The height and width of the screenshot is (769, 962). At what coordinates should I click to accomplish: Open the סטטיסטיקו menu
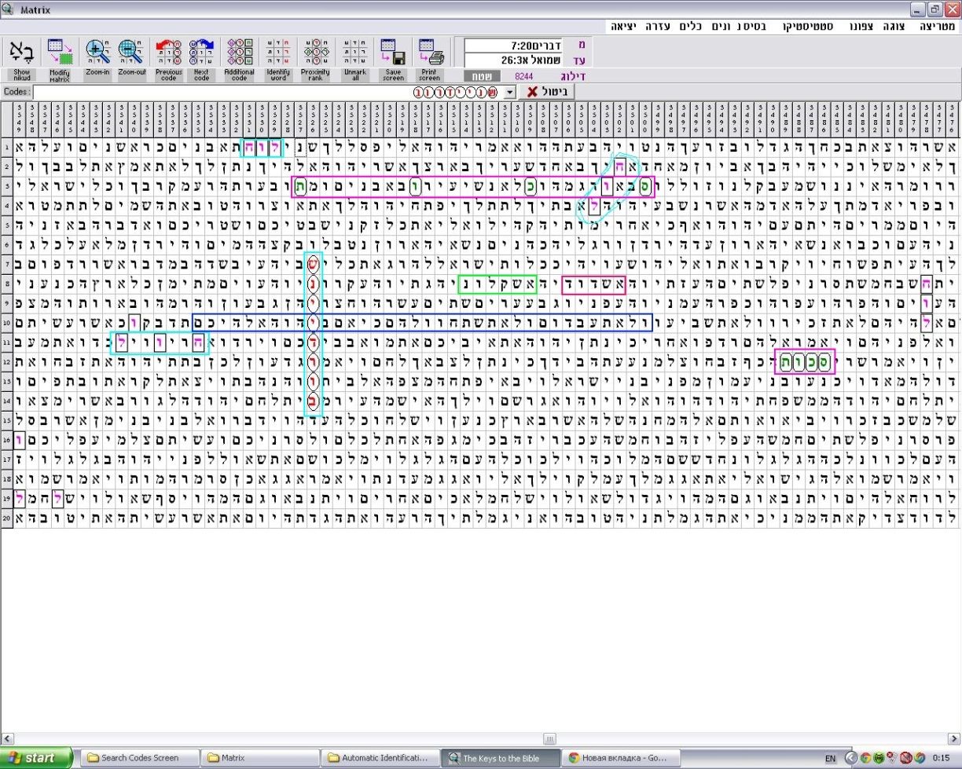click(808, 26)
